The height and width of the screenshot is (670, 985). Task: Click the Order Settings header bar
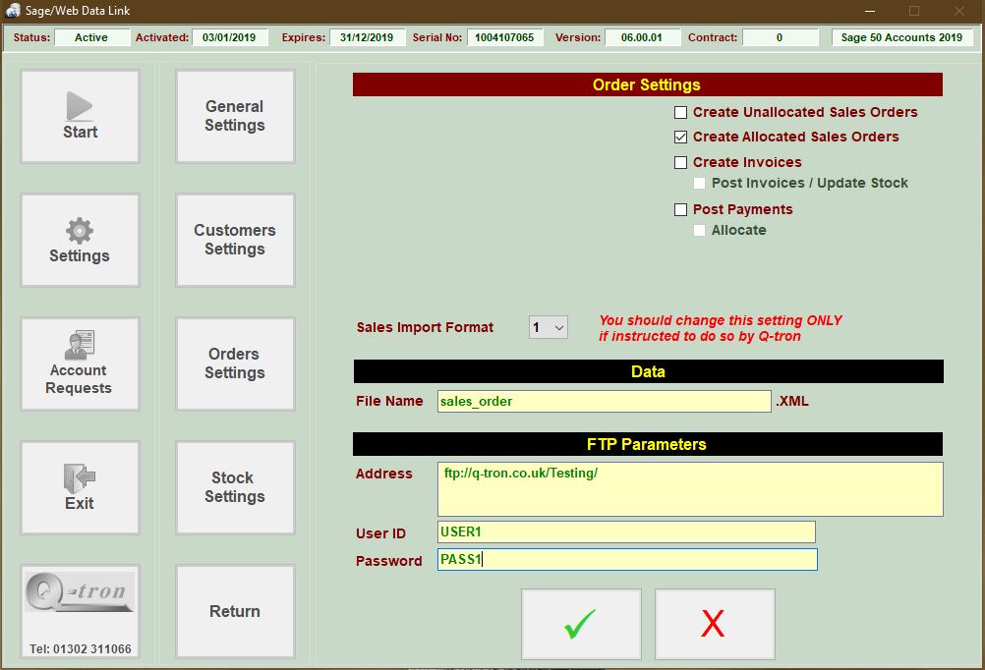(648, 84)
